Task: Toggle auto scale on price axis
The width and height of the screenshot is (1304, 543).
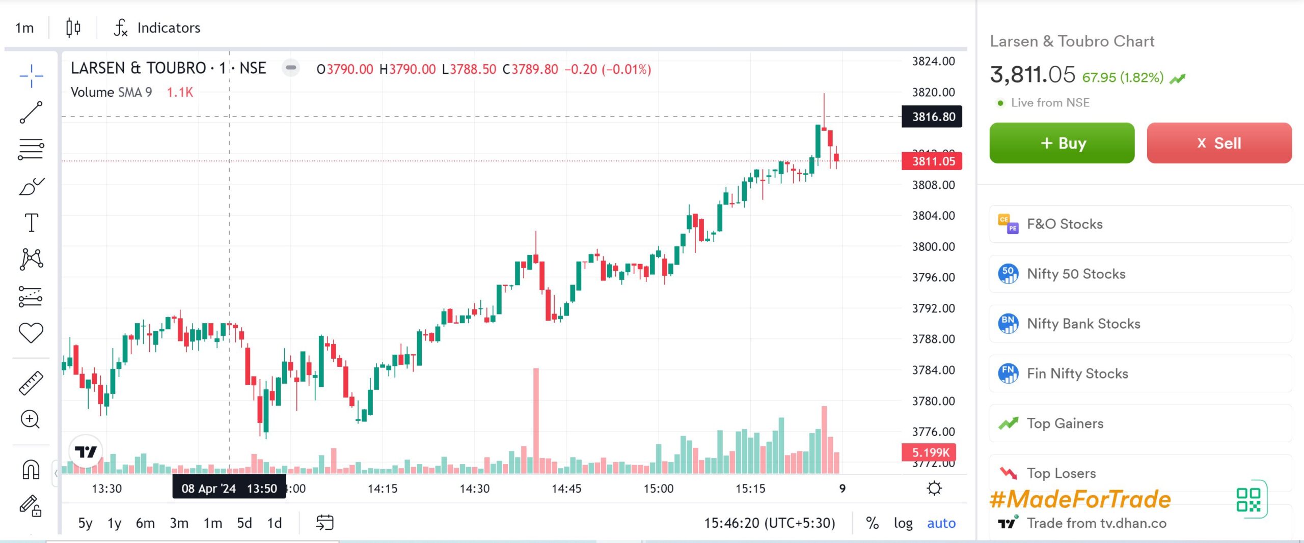Action: pyautogui.click(x=941, y=523)
